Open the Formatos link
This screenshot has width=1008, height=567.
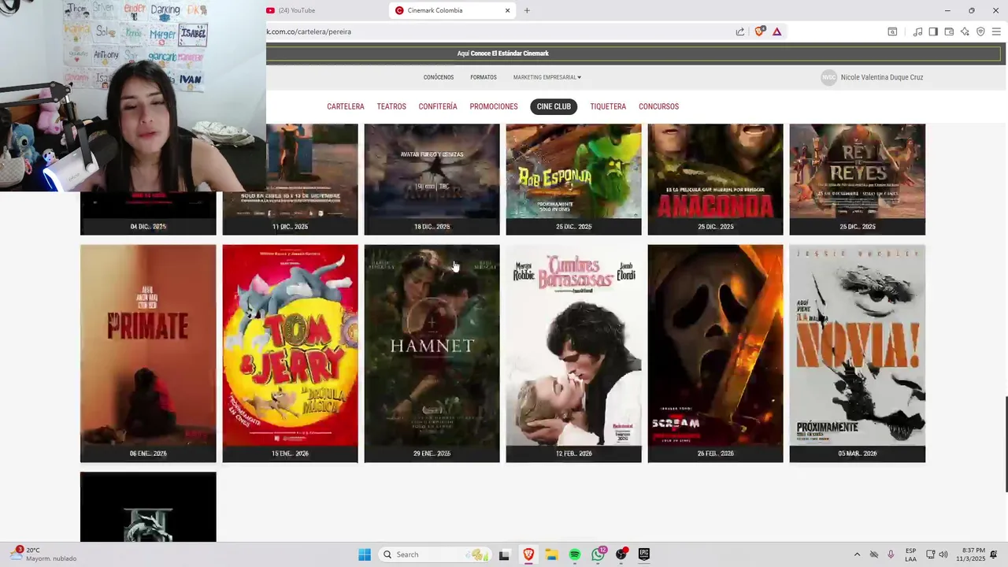tap(484, 77)
